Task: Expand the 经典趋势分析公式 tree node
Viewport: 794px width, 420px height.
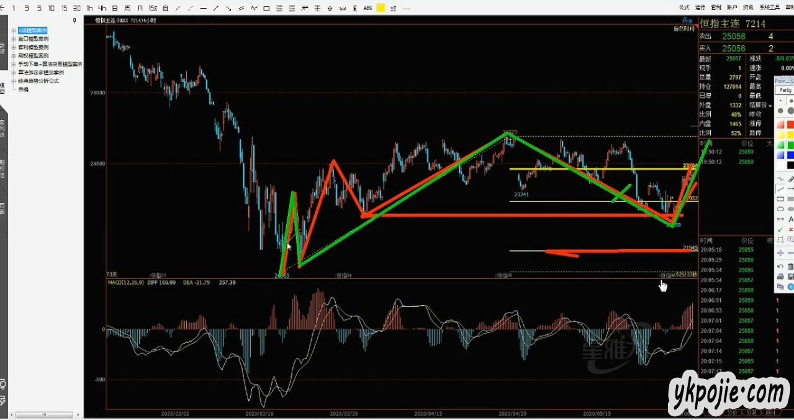Action: click(x=14, y=81)
